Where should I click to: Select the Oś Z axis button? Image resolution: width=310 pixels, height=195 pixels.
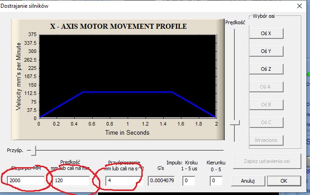point(266,69)
